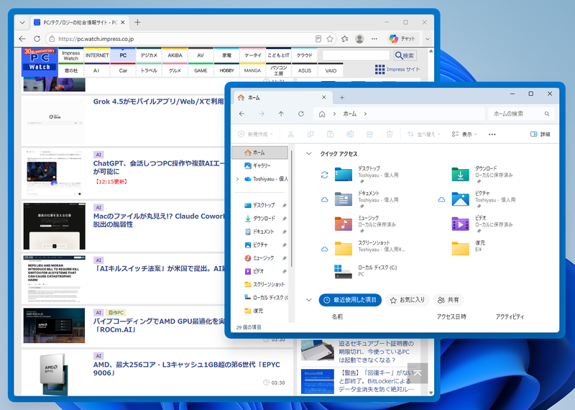Refresh the File Explorer view
This screenshot has height=410, width=575.
[x=300, y=114]
